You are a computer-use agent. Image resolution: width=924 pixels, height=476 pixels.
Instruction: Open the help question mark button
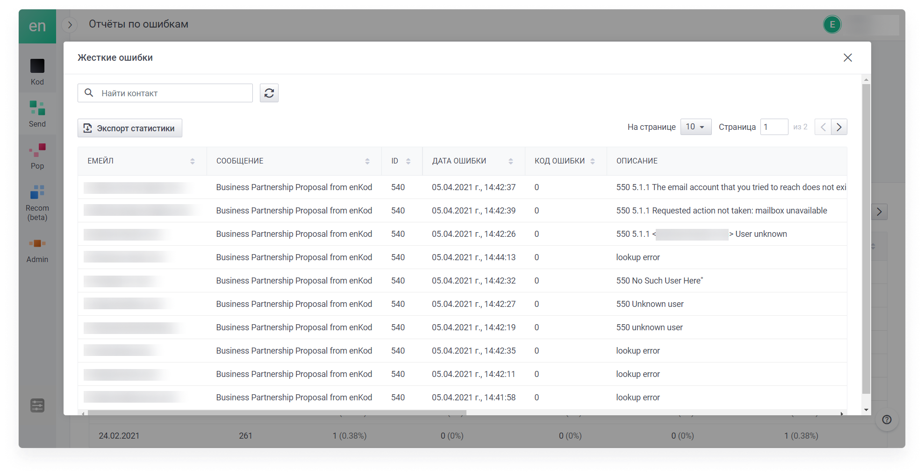point(887,419)
